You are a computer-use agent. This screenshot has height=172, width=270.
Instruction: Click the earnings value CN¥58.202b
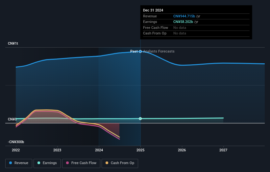click(x=183, y=22)
